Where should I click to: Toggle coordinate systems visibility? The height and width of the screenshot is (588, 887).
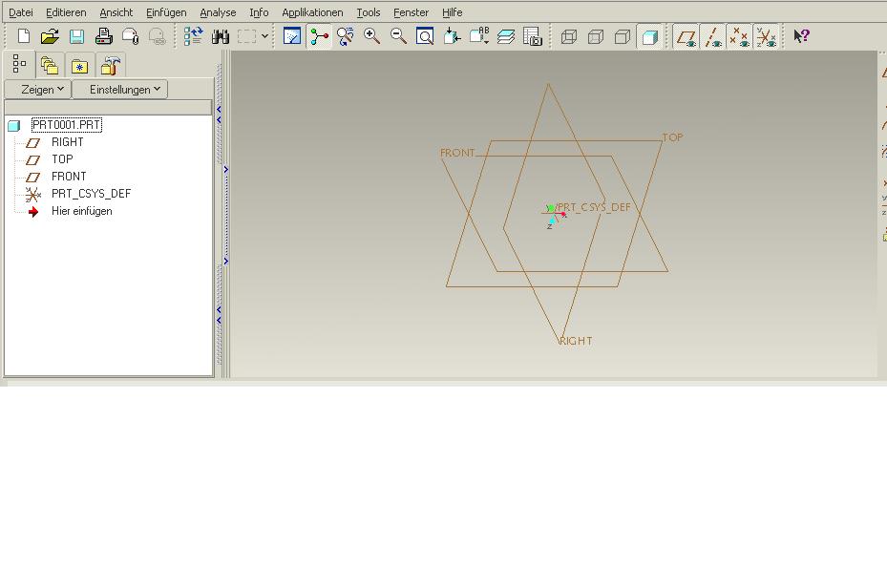click(767, 36)
